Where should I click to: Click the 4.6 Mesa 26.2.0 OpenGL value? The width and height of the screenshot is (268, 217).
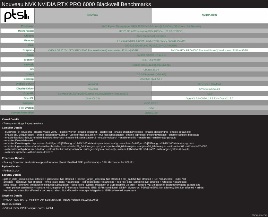click(93, 94)
